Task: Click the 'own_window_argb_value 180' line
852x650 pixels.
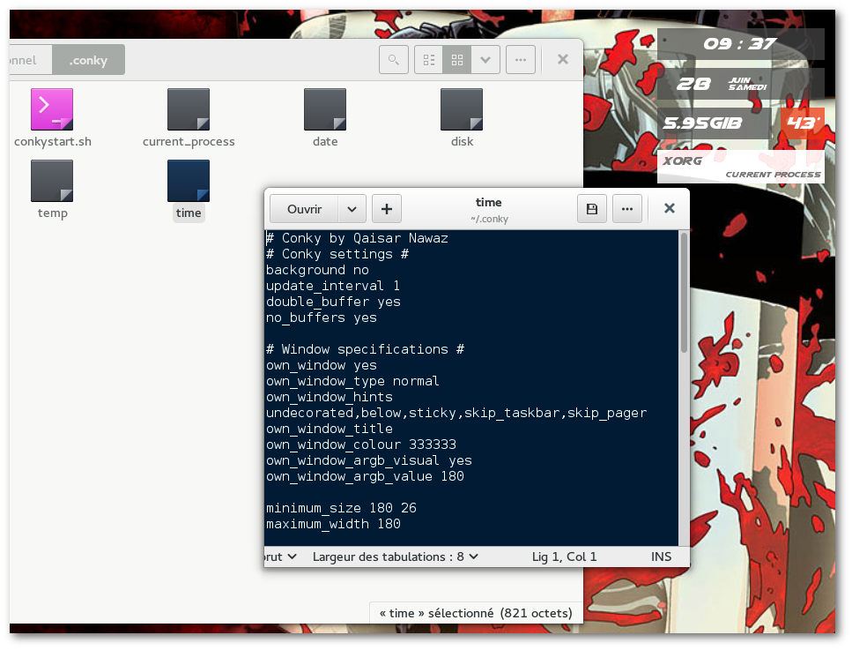Action: [x=365, y=476]
